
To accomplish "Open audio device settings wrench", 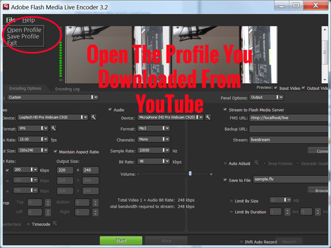I will click(208, 117).
